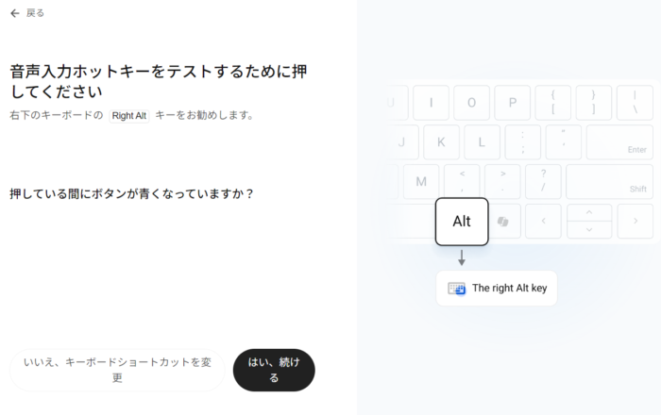
Task: Click the up arrow key
Action: click(588, 213)
